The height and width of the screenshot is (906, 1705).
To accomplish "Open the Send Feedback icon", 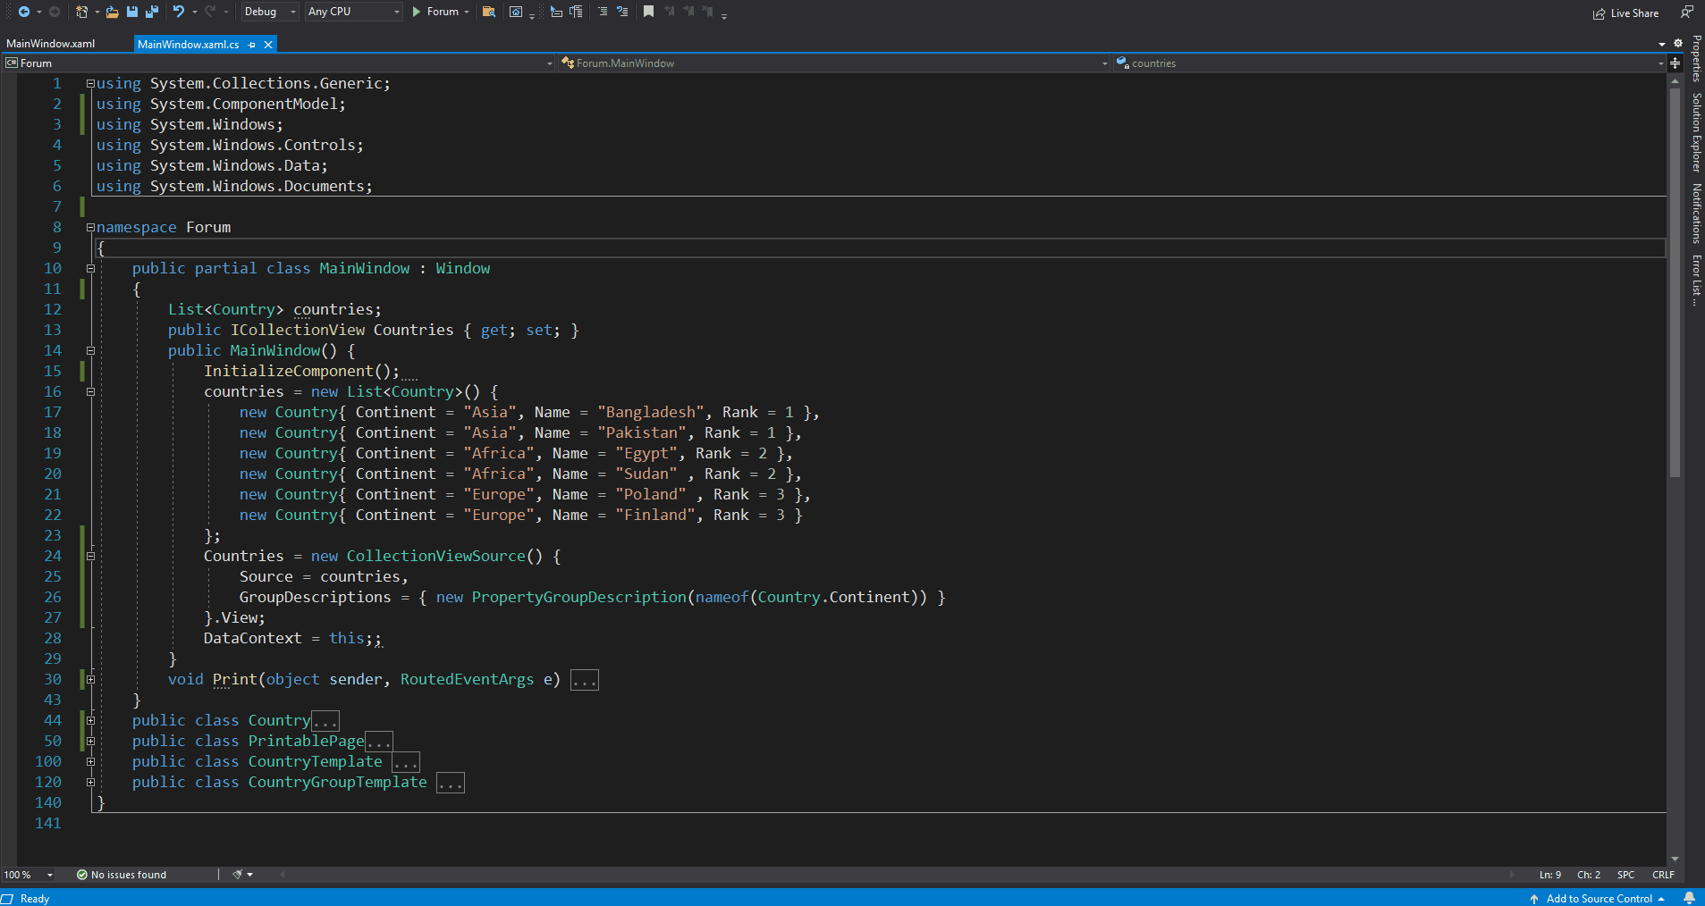I will tap(1686, 13).
